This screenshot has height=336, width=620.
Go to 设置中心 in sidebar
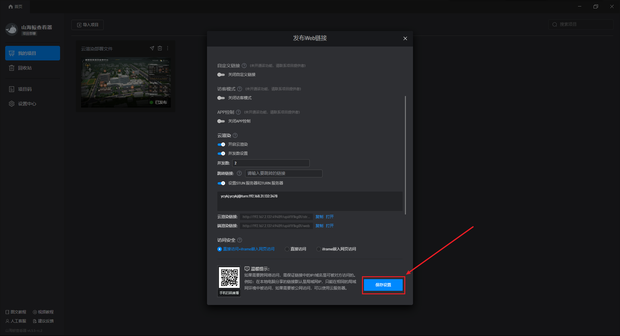[x=27, y=104]
